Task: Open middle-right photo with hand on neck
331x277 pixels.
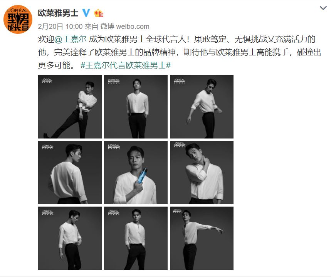Action: pyautogui.click(x=202, y=172)
